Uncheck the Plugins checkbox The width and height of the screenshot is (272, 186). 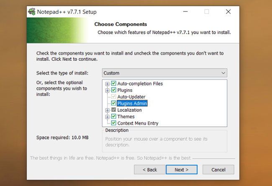click(x=114, y=90)
